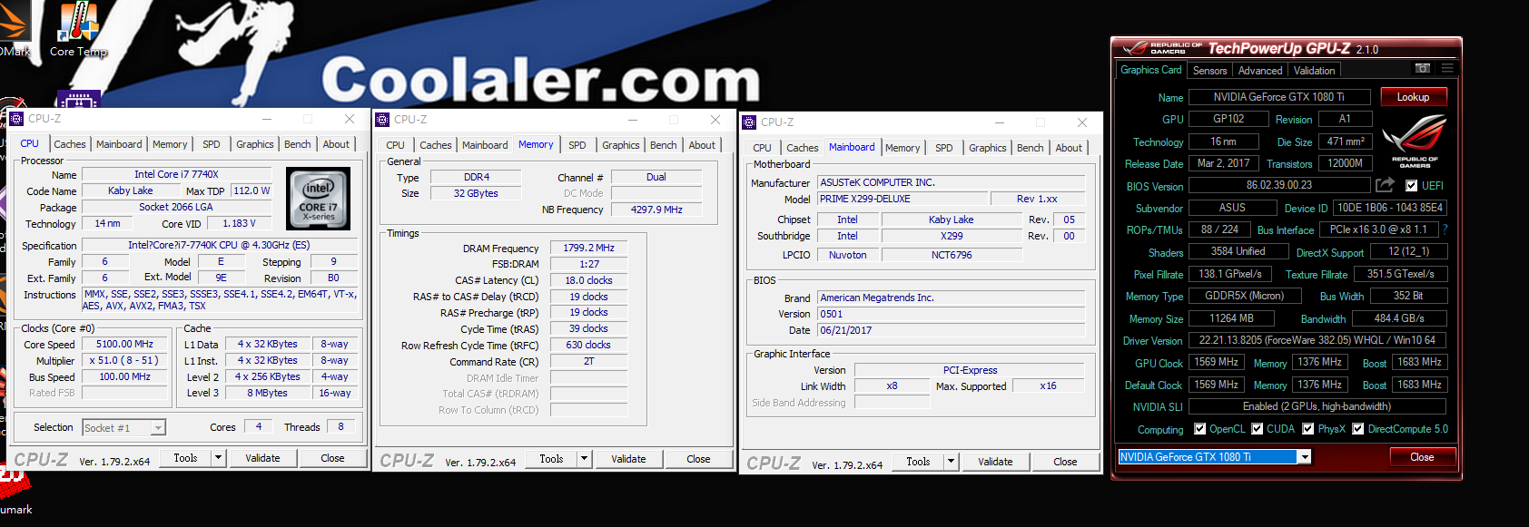Viewport: 1529px width, 527px height.
Task: Open the 3DMark desktop icon
Action: click(x=14, y=29)
